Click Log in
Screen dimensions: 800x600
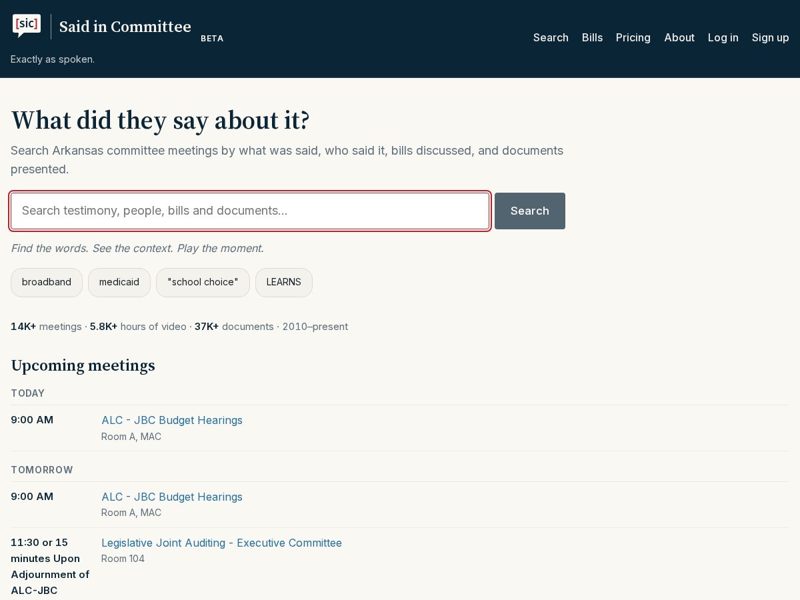(723, 37)
